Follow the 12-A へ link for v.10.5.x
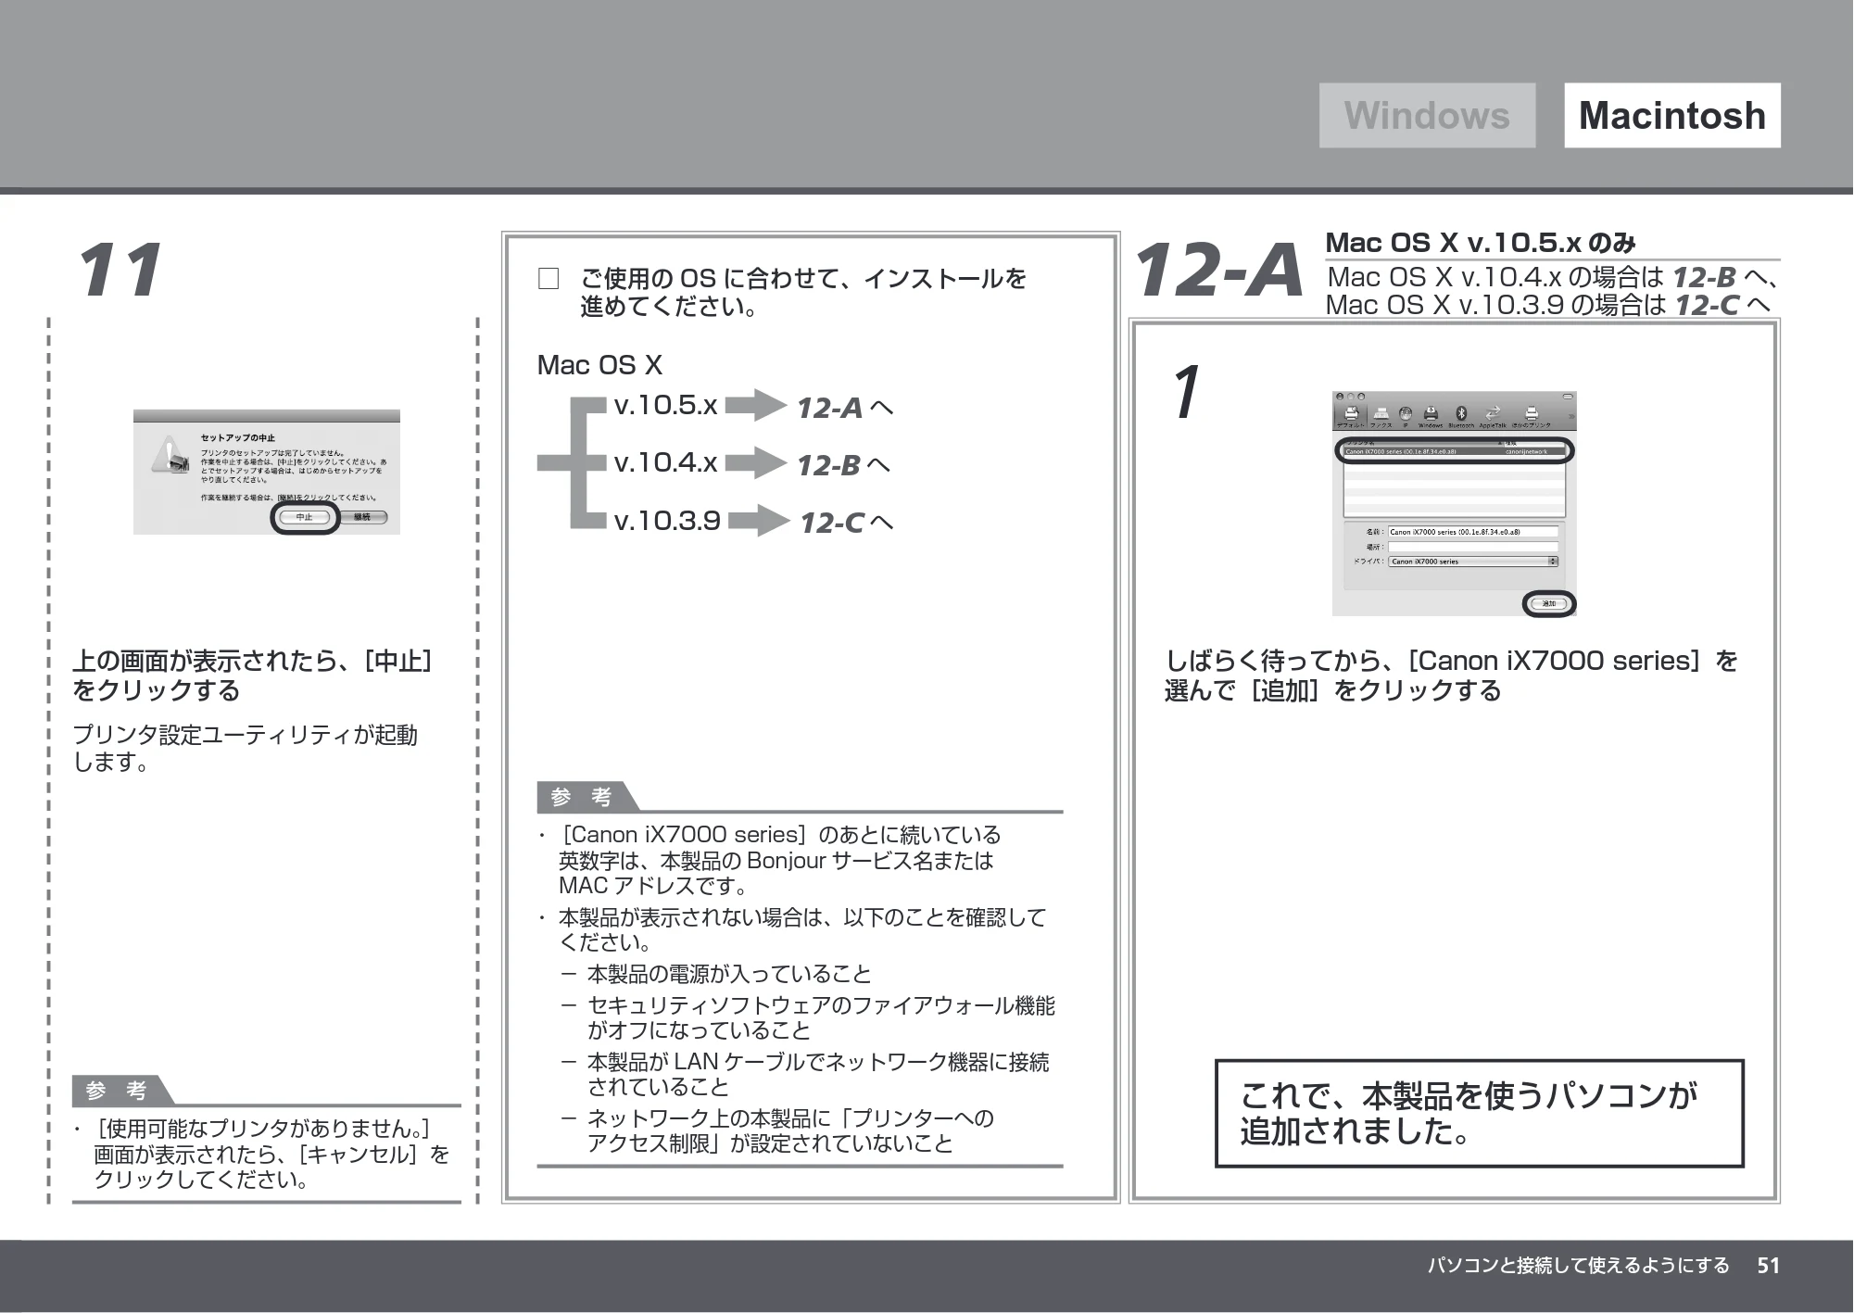The height and width of the screenshot is (1313, 1854). 845,408
